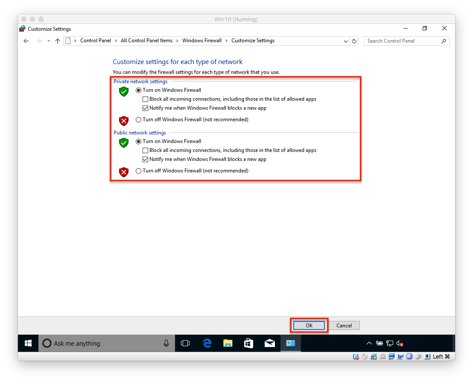473x382 pixels.
Task: Expand the chevron after All Control Panel Items
Action: click(x=178, y=41)
